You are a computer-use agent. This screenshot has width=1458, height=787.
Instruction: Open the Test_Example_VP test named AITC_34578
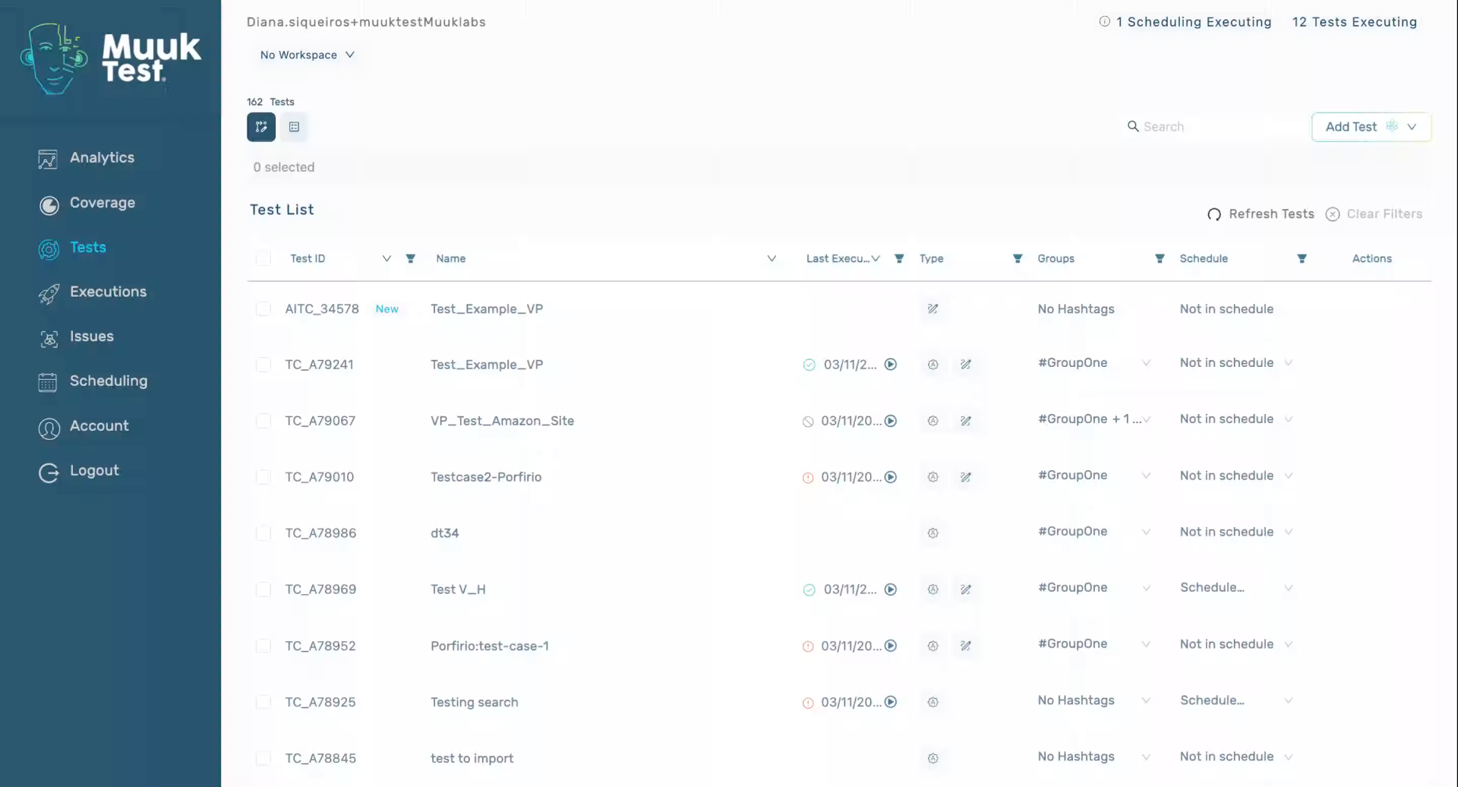487,309
